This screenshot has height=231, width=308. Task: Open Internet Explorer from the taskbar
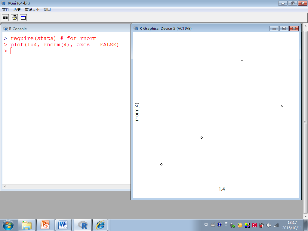[x=100, y=225]
